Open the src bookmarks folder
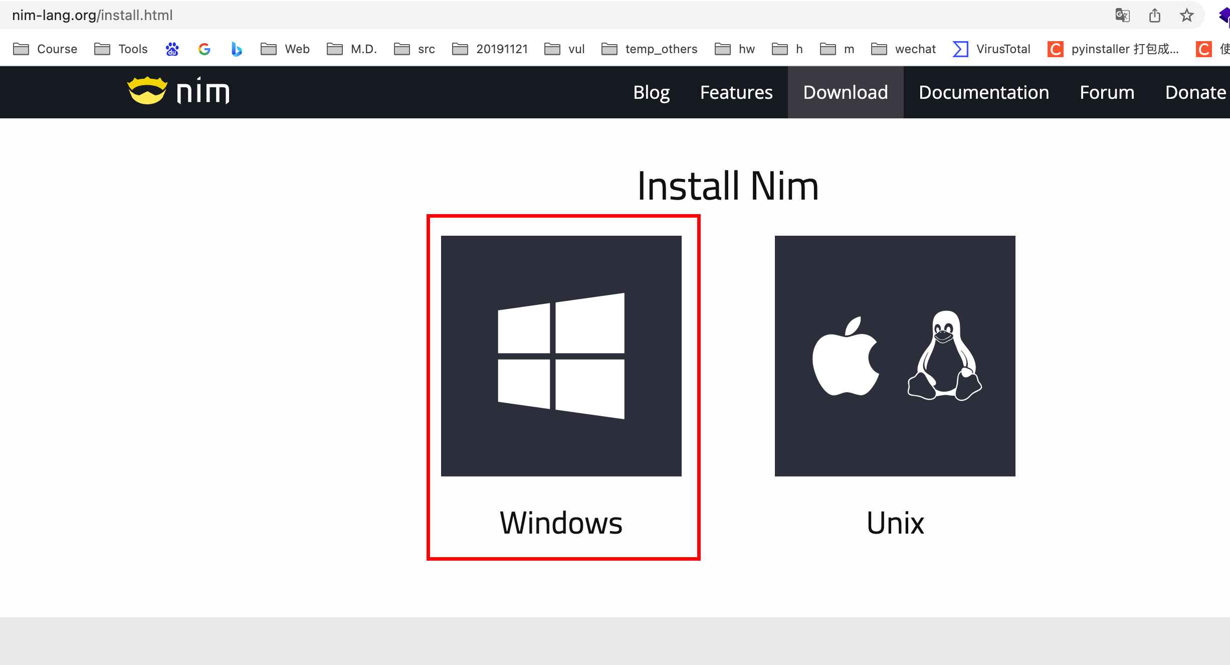Viewport: 1230px width, 665px height. coord(414,49)
